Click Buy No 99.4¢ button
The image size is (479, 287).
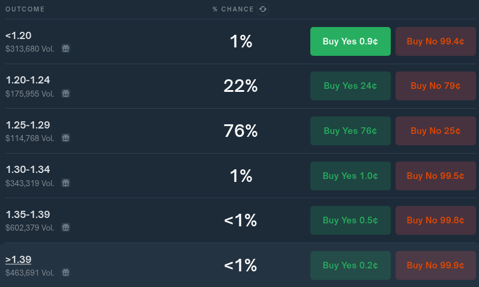[x=436, y=41]
